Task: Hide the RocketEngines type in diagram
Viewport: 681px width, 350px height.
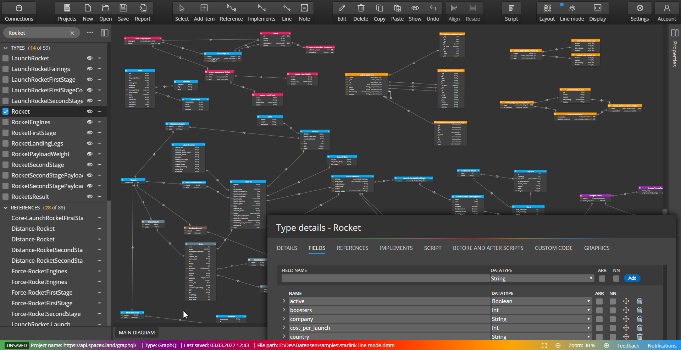Action: [89, 122]
